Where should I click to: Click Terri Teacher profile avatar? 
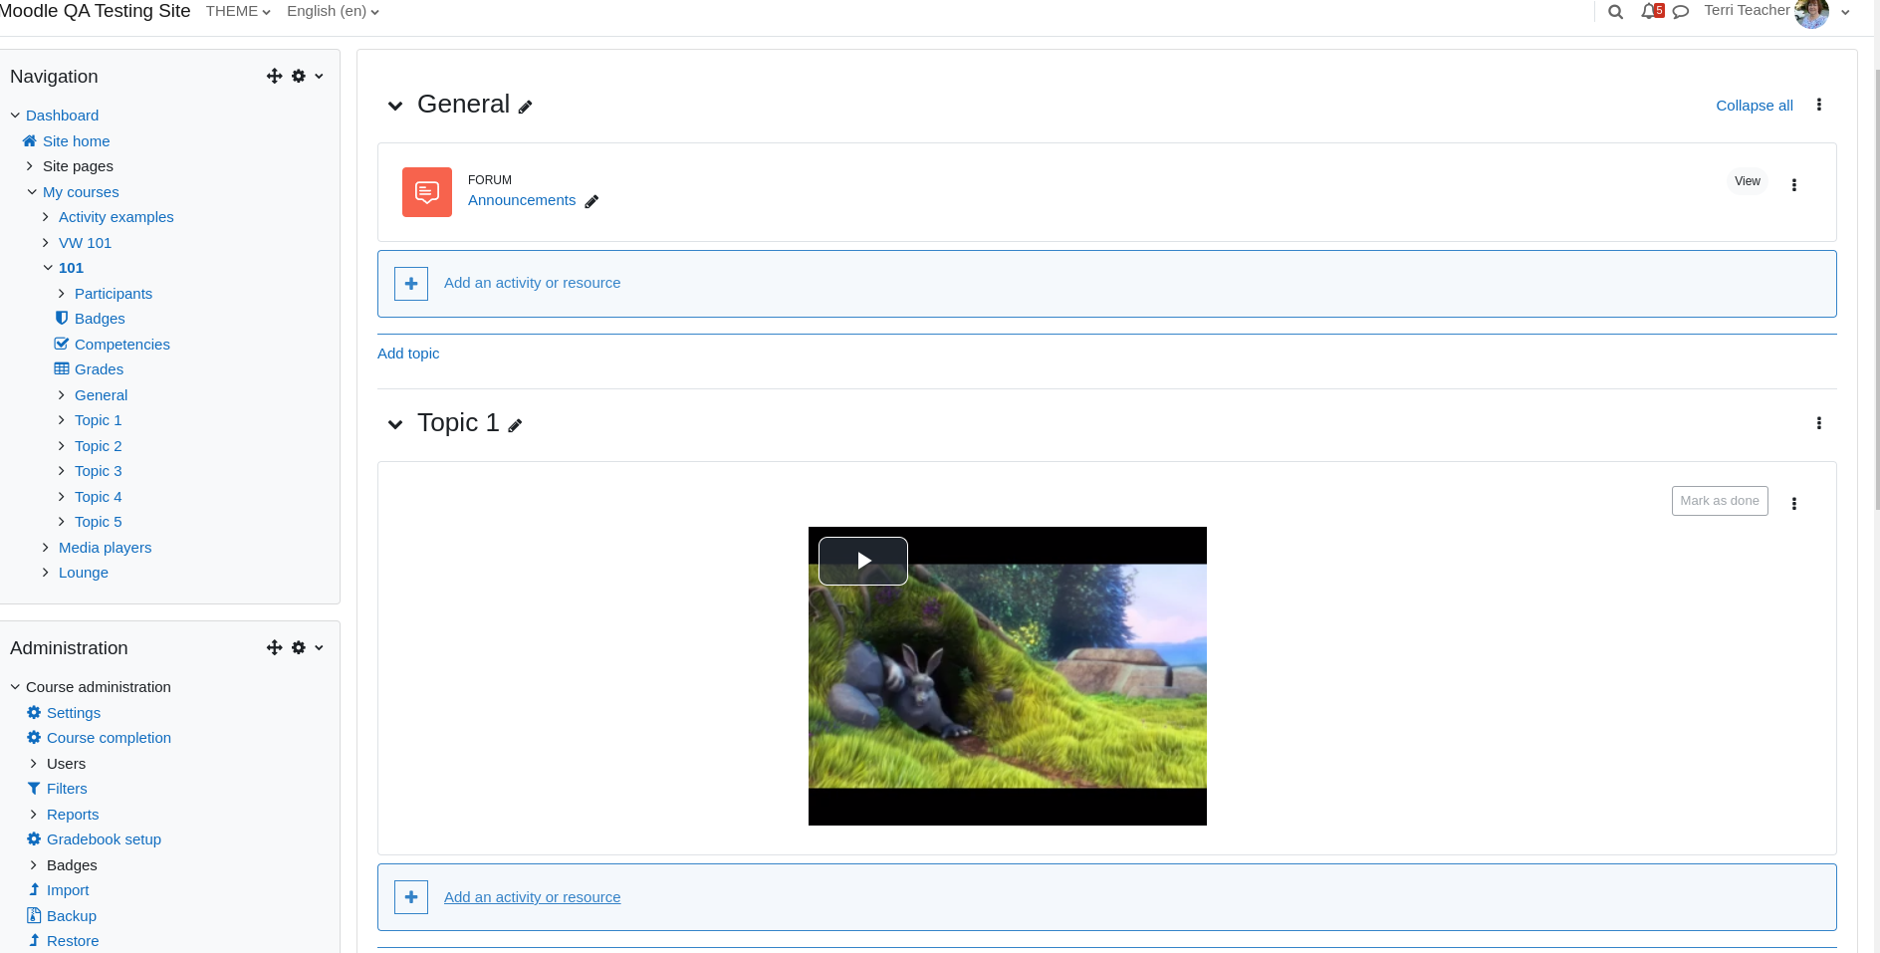pos(1811,13)
